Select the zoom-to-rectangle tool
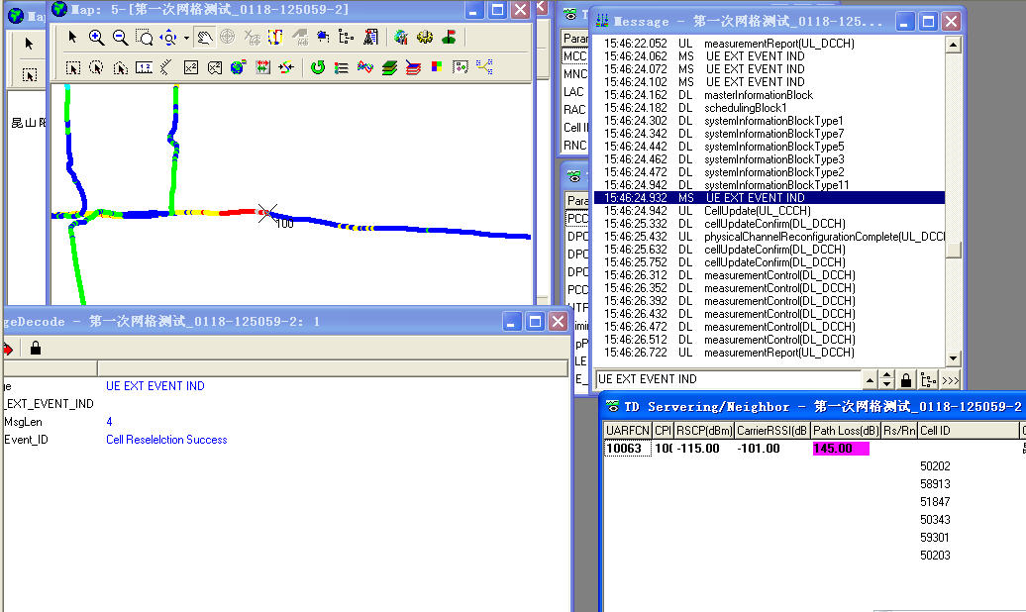Image resolution: width=1026 pixels, height=612 pixels. 144,38
